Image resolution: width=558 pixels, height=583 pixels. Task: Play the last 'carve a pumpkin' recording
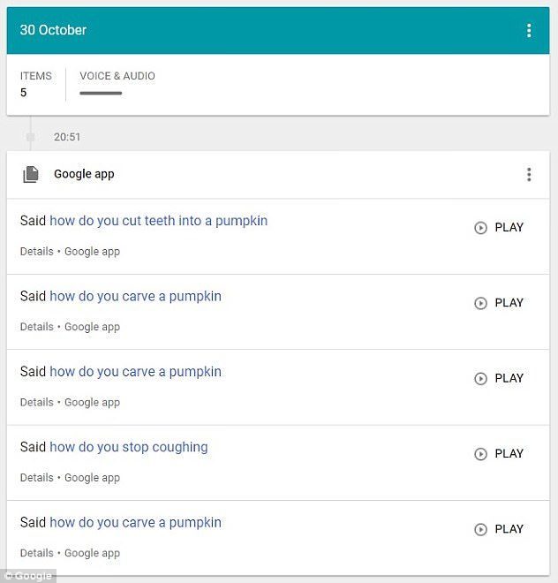tap(499, 529)
